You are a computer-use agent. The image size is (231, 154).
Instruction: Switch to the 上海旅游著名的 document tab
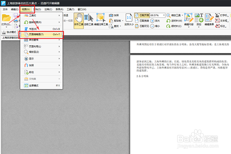click(10, 38)
